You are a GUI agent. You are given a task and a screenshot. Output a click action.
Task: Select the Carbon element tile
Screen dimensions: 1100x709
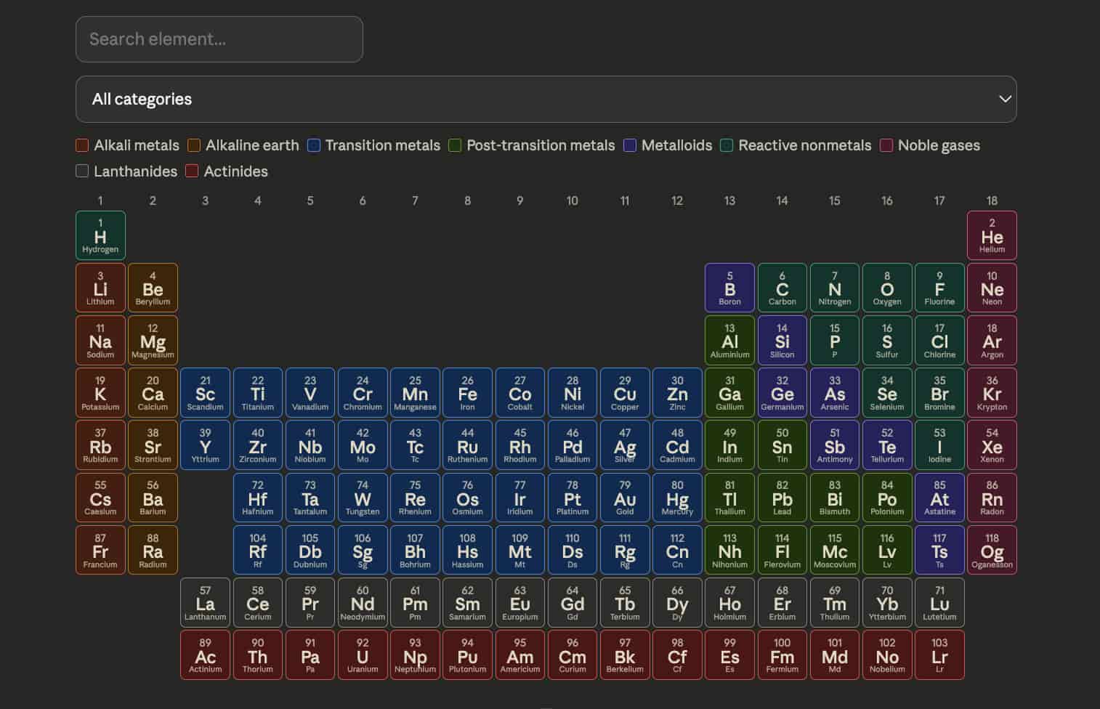tap(782, 288)
